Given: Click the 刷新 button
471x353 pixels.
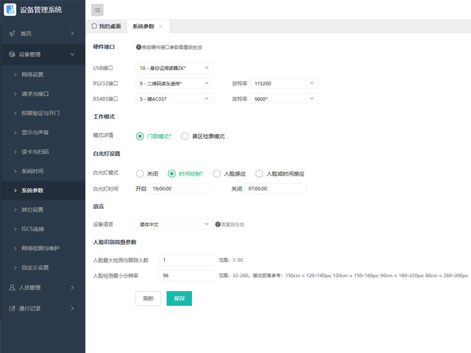Looking at the screenshot, I should point(148,298).
